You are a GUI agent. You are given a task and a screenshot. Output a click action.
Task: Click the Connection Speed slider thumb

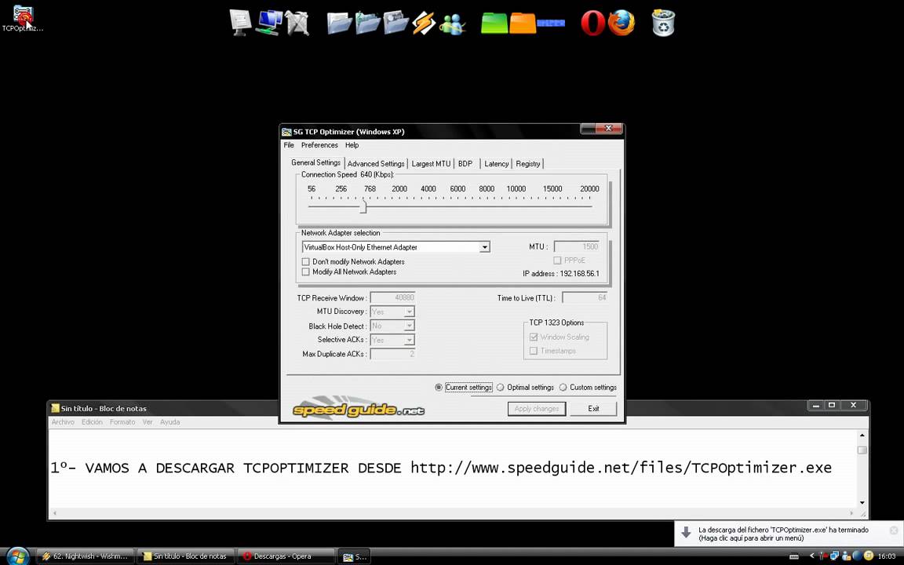click(363, 206)
